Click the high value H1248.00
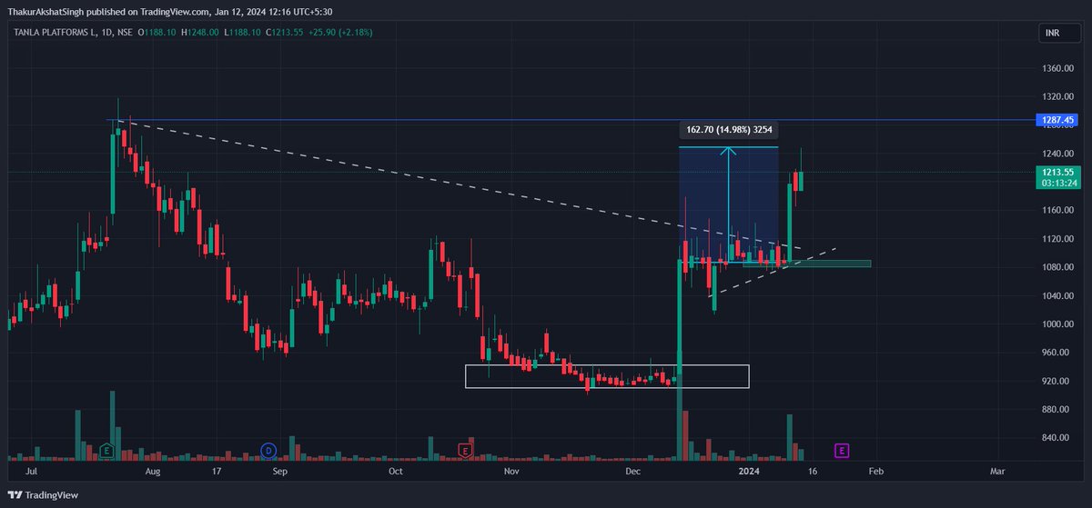 [200, 33]
